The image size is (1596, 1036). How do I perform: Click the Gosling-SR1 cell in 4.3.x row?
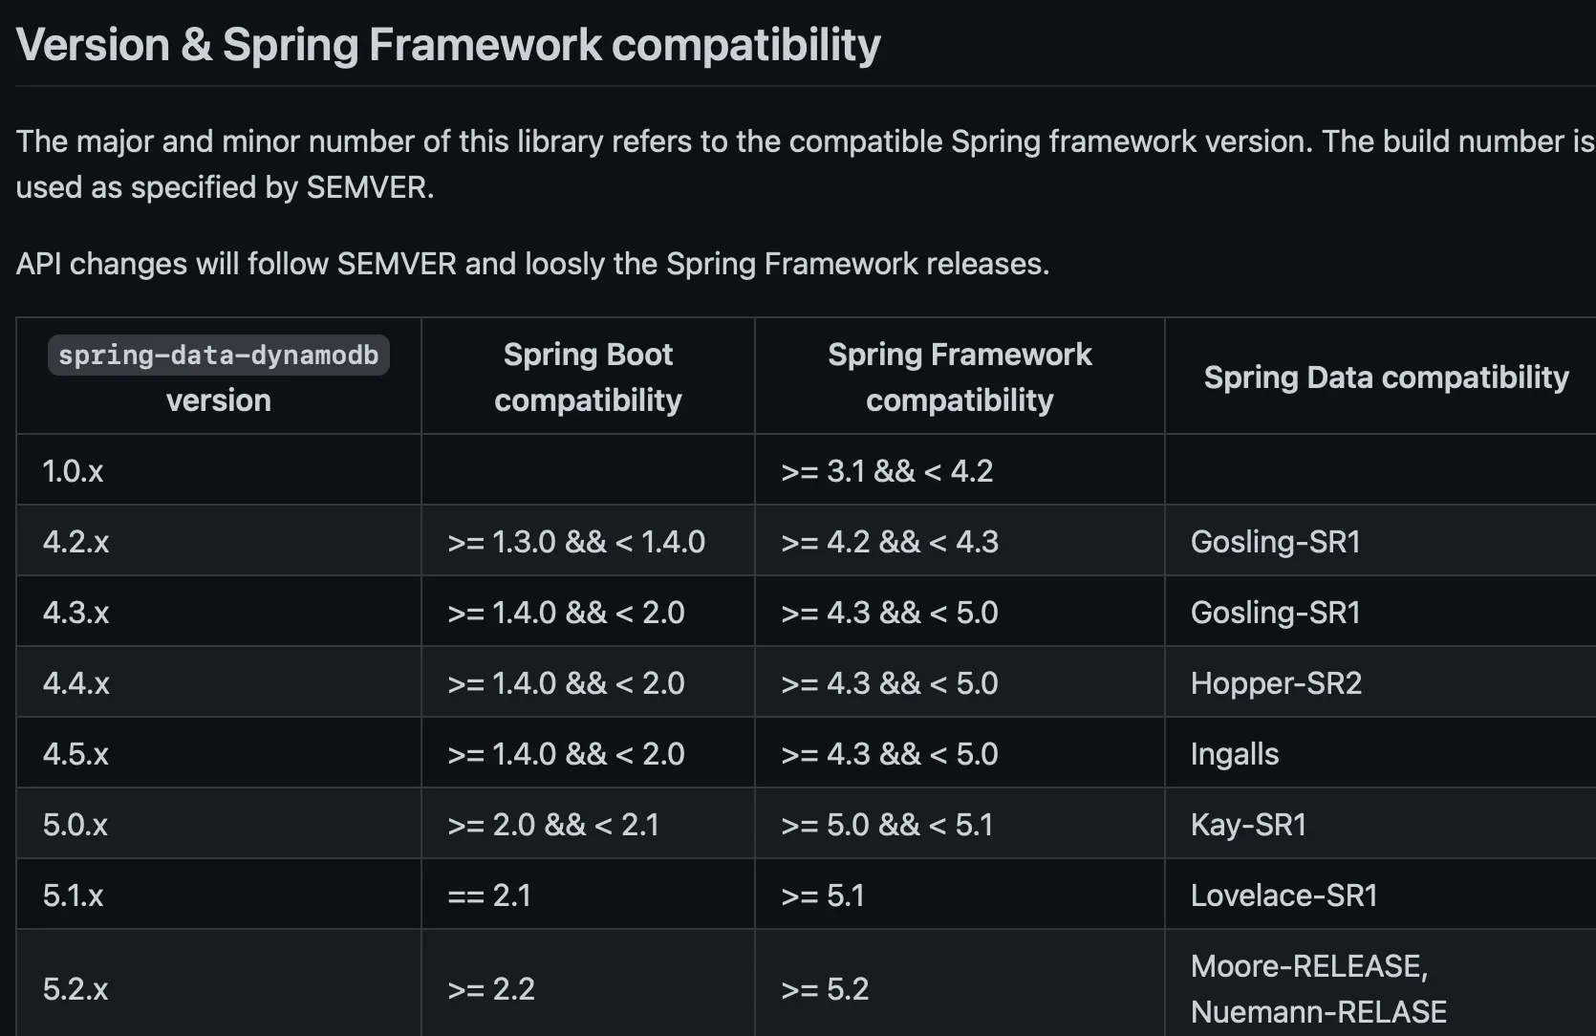(x=1275, y=612)
